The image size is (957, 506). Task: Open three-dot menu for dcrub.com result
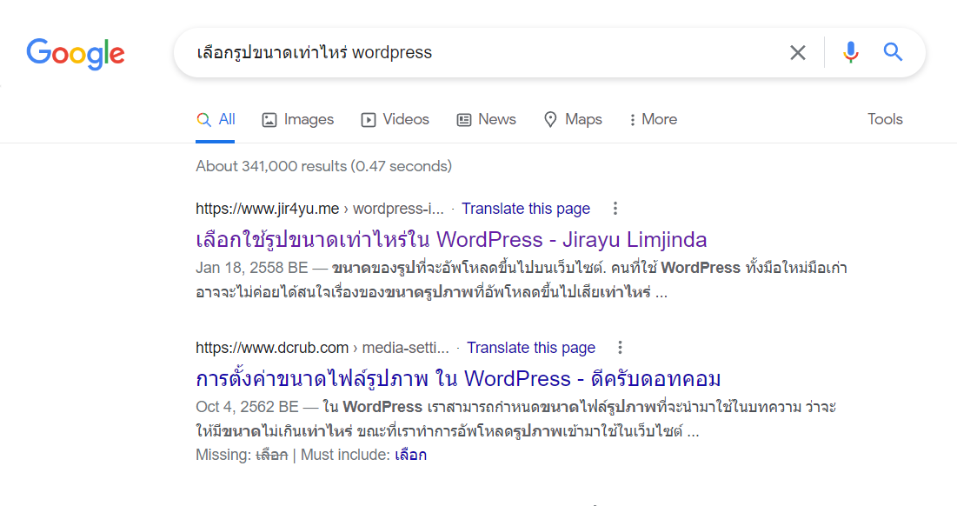tap(620, 348)
